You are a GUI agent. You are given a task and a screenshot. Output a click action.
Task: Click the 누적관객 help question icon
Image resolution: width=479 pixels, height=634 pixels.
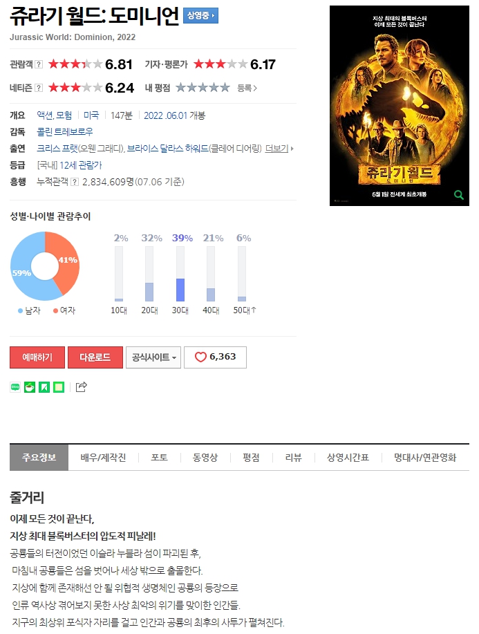pyautogui.click(x=75, y=182)
